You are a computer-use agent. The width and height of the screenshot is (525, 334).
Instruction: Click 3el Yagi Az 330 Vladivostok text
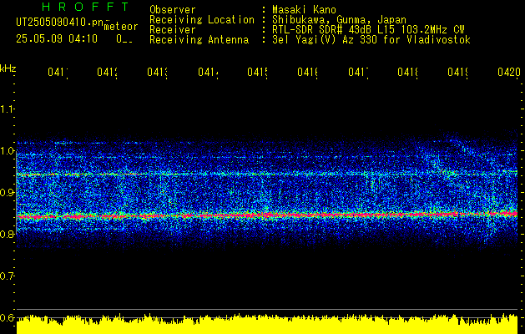pos(371,40)
